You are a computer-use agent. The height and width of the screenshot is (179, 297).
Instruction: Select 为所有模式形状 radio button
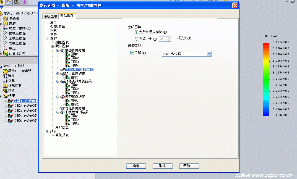[x=136, y=32]
